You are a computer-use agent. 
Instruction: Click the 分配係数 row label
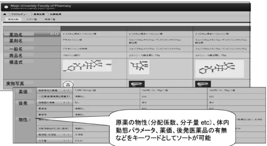(53, 128)
